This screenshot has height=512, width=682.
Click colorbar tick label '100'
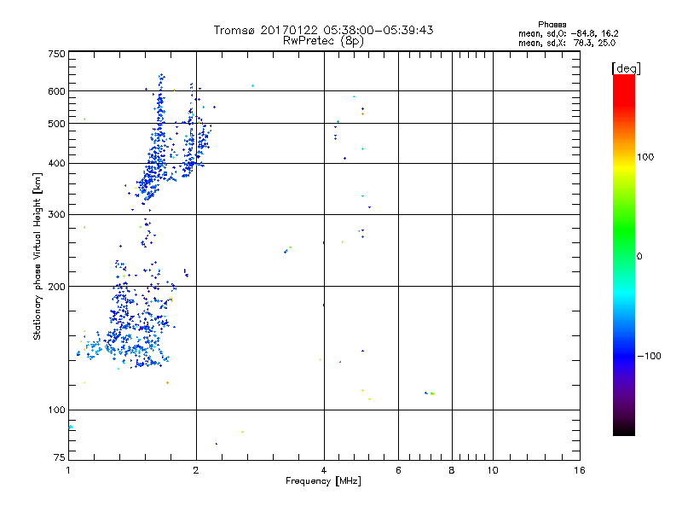coord(645,157)
